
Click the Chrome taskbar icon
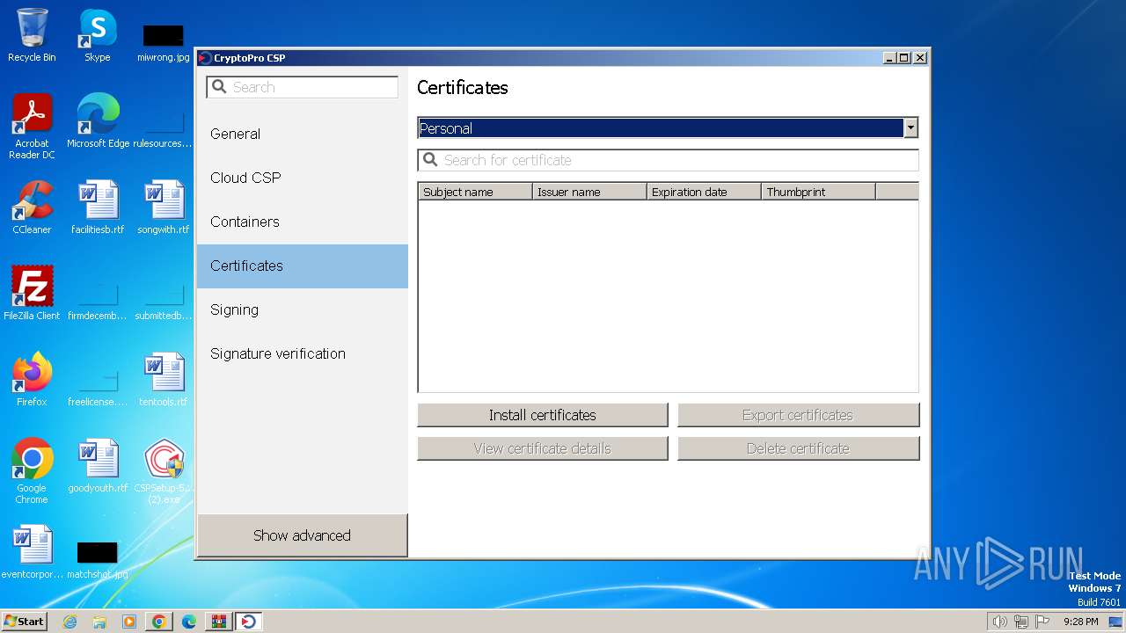[x=159, y=622]
